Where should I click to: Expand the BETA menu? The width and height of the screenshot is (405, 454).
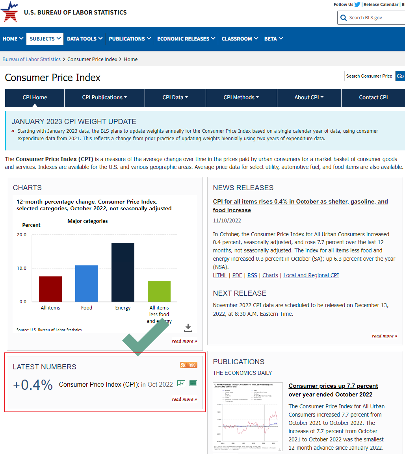273,39
